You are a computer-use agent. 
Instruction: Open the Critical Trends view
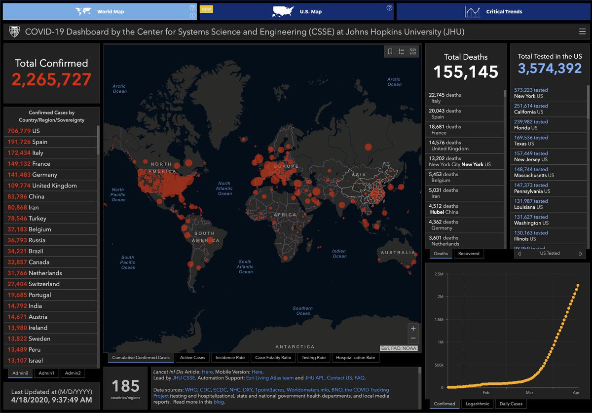click(x=493, y=11)
